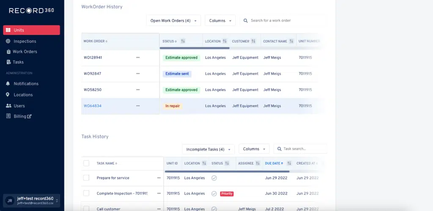
Task: Click the horizontal scrollbar under WorkOrder History header
Action: point(195,48)
